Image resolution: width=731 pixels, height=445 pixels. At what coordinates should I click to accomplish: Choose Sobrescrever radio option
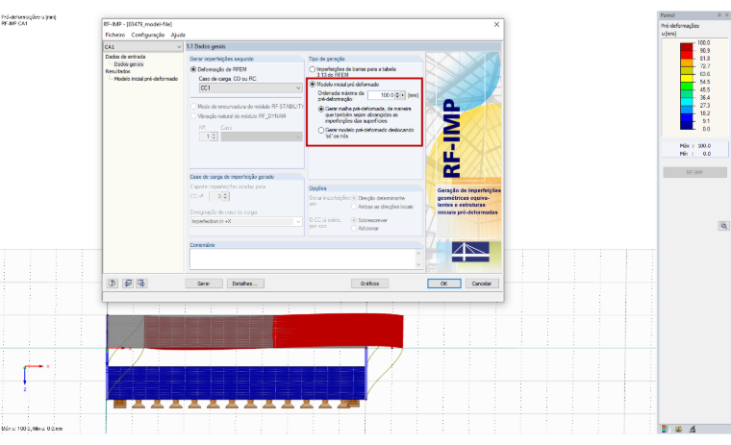click(x=354, y=220)
